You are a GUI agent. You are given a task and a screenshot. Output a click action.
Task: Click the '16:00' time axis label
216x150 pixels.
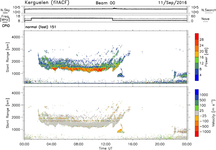(x=133, y=144)
